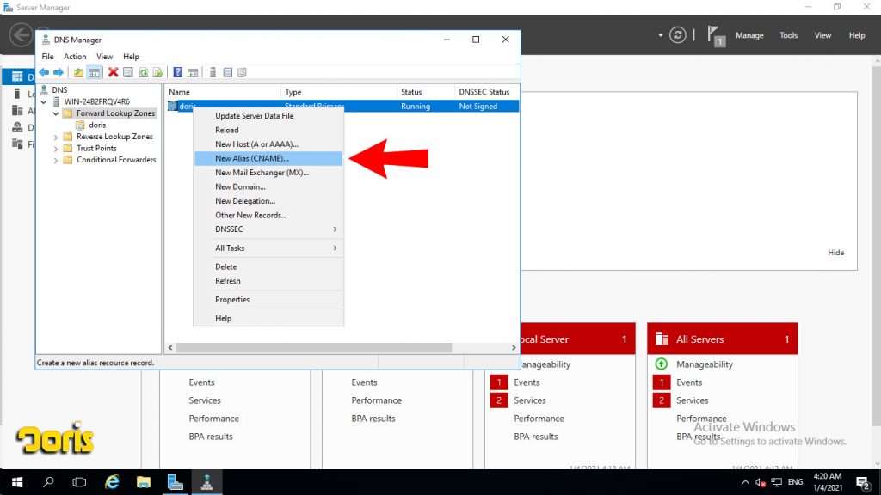
Task: Click the new record list toolbar icon
Action: point(227,72)
